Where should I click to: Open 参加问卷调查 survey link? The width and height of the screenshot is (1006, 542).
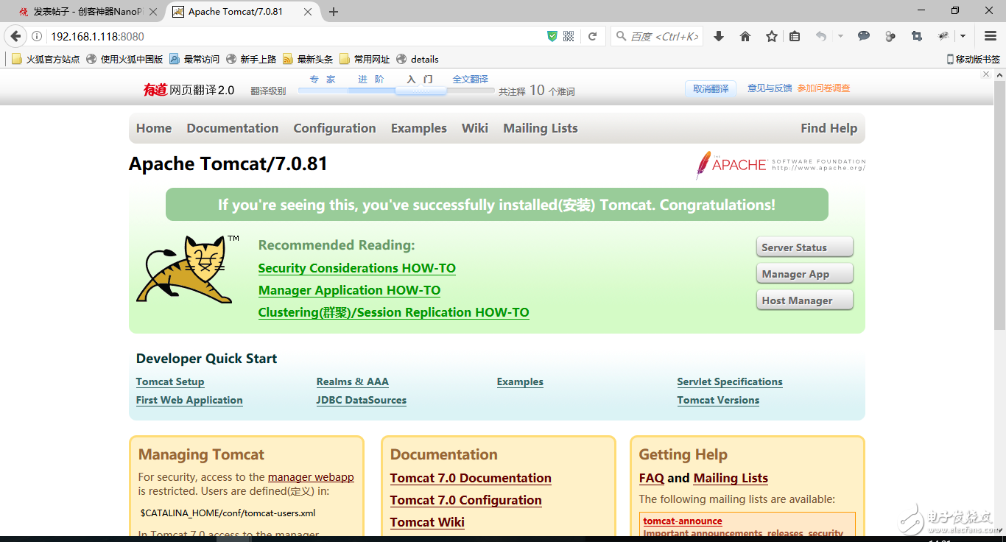click(823, 88)
